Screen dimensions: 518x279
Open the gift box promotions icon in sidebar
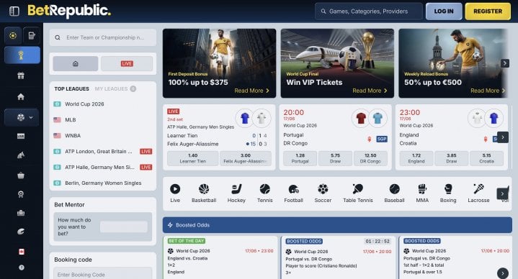click(21, 76)
